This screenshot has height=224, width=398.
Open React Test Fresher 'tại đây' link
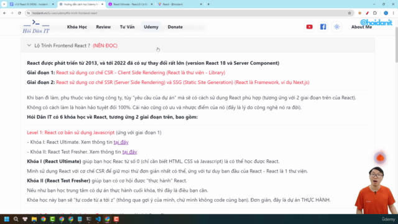(x=130, y=152)
